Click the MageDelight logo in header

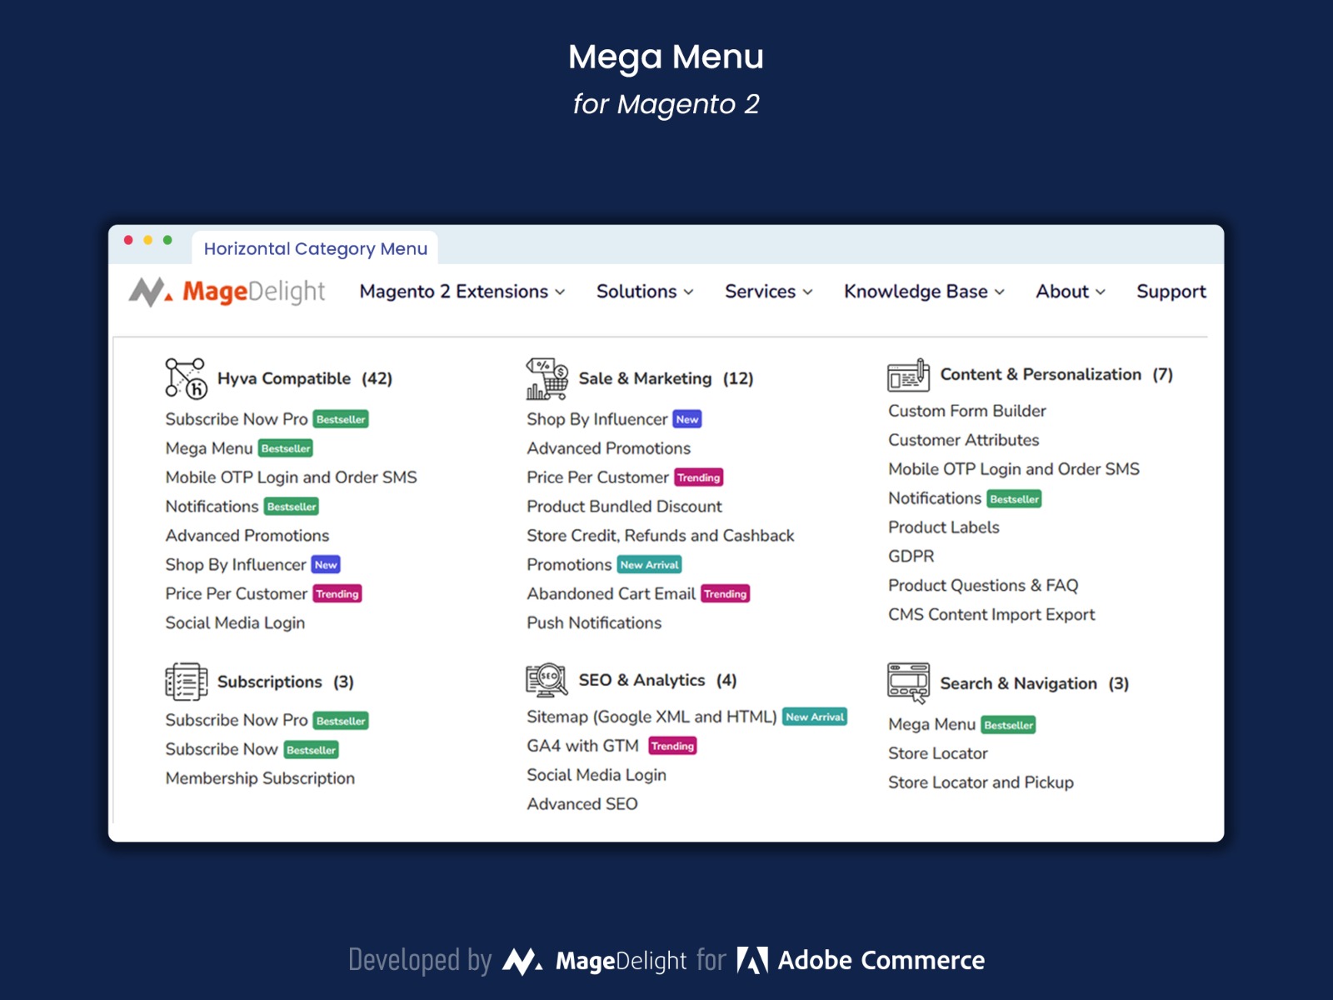(x=227, y=292)
